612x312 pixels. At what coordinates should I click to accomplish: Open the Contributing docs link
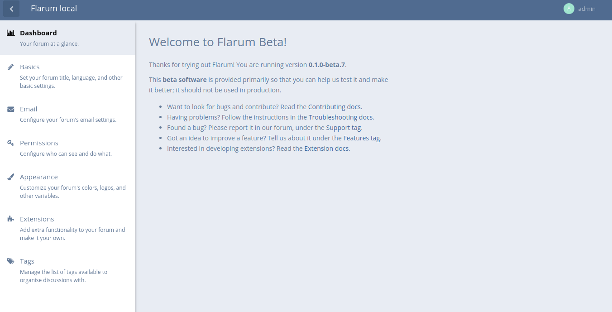pyautogui.click(x=335, y=107)
